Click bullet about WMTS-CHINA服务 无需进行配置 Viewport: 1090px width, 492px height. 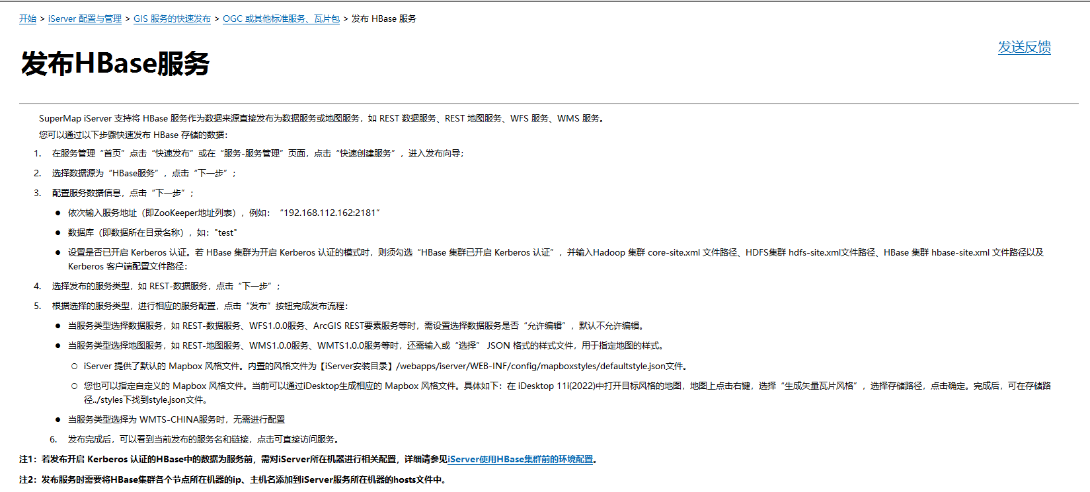coord(176,419)
